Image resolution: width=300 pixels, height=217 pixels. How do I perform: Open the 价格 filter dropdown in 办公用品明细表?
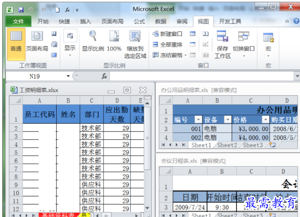click(x=265, y=120)
